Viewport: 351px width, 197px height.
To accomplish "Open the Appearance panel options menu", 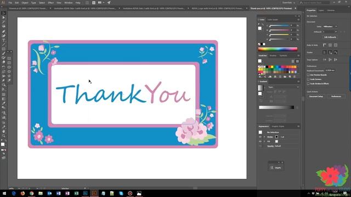I will coord(298,126).
